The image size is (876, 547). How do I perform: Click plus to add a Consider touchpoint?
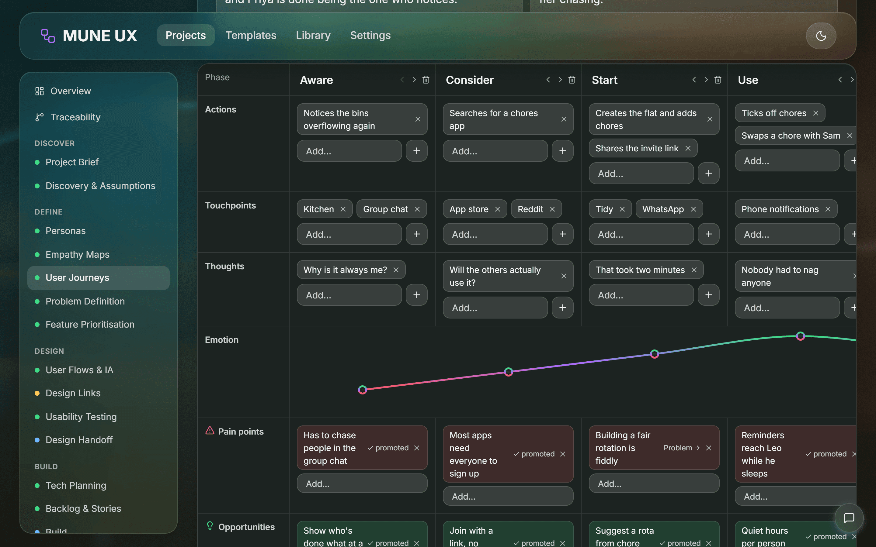coord(562,234)
